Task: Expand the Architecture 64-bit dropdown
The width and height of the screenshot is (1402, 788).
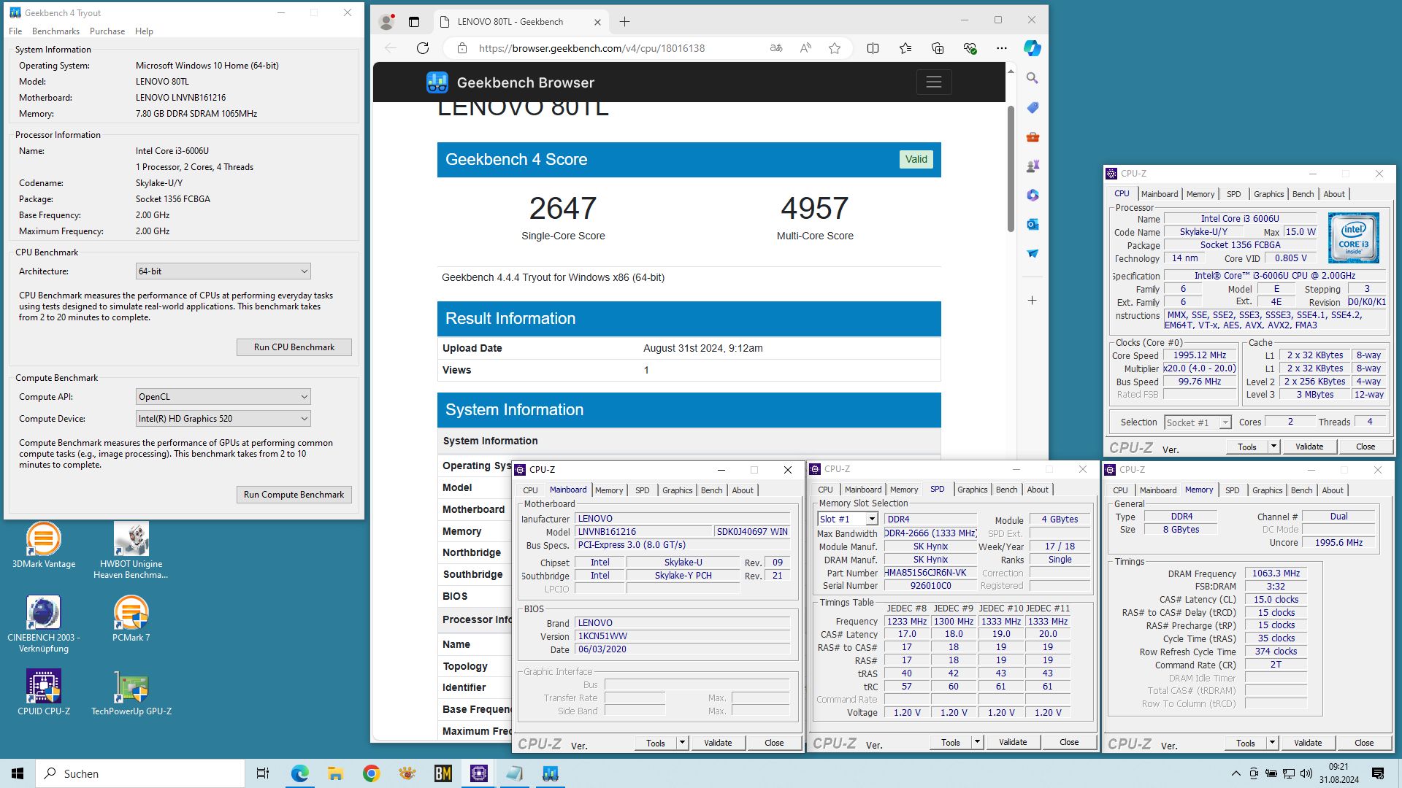Action: (223, 271)
